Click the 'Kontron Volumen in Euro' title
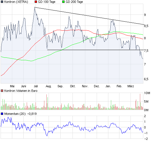 (x=21, y=91)
